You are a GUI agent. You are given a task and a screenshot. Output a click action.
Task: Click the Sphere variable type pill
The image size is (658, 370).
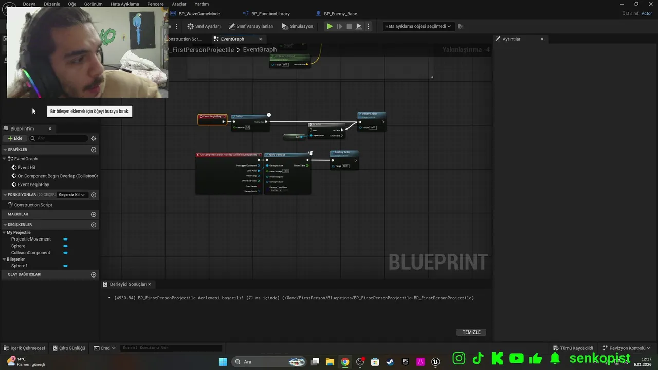(x=65, y=246)
